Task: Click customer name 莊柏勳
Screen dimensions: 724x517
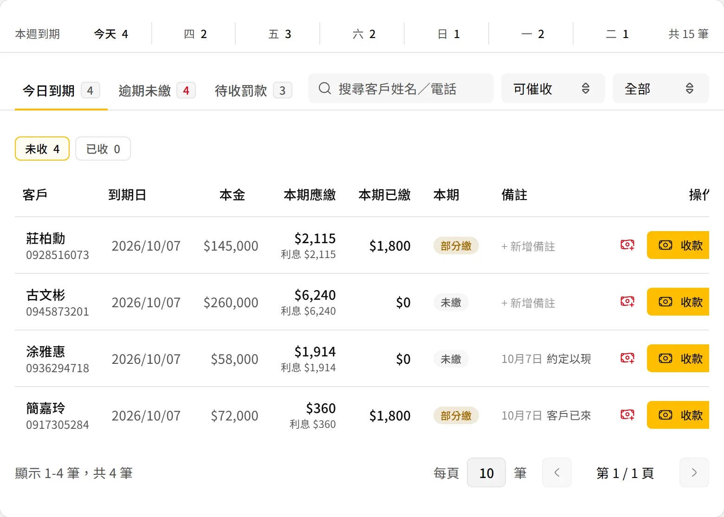Action: click(45, 238)
